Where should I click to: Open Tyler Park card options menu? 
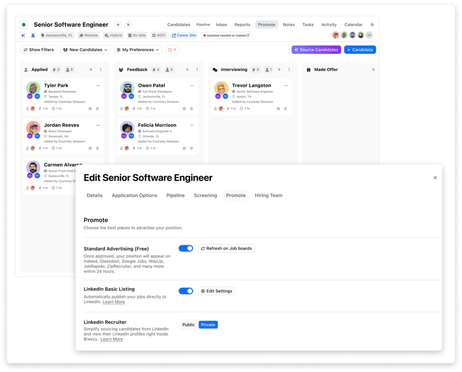click(x=98, y=86)
